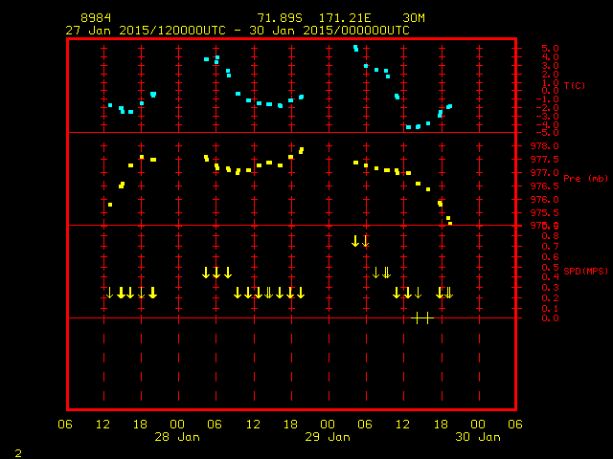Click the 171.21E longitude text
The width and height of the screenshot is (613, 459).
[x=345, y=18]
